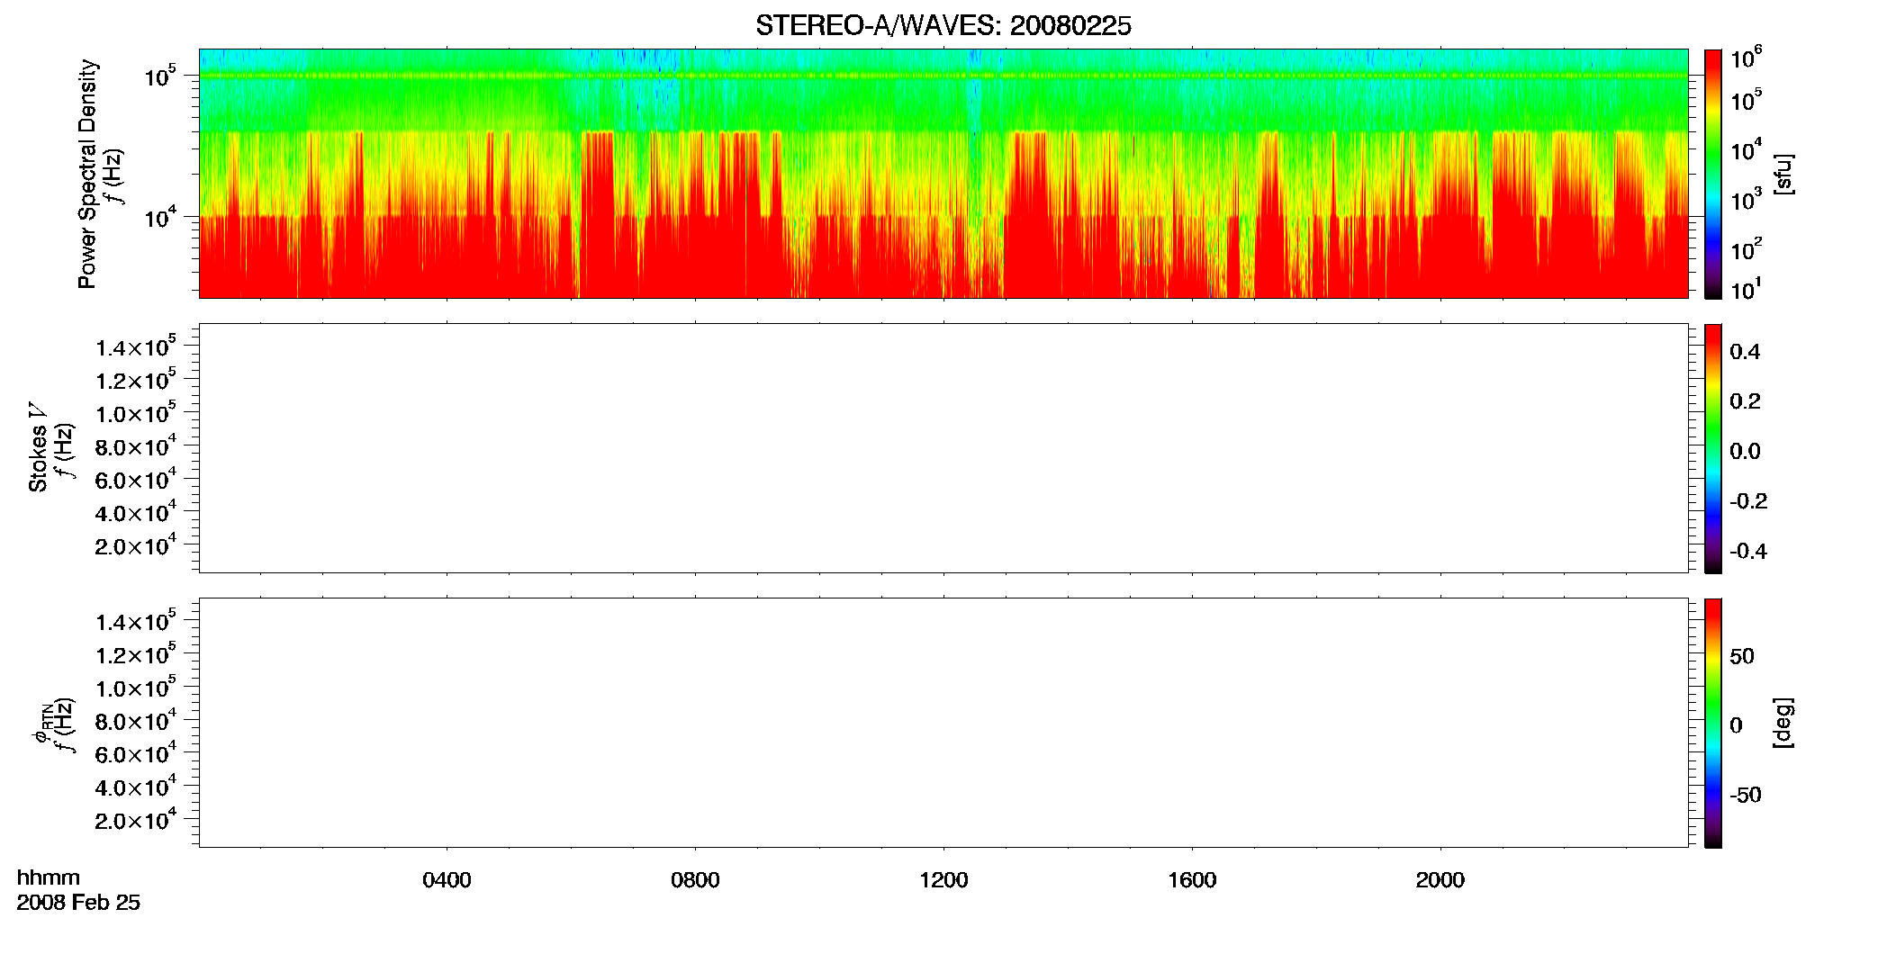Click the hhmm time format label
The width and height of the screenshot is (1887, 972).
[x=49, y=877]
